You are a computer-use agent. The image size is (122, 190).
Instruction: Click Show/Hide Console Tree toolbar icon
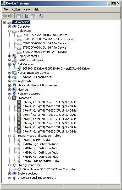(19, 16)
